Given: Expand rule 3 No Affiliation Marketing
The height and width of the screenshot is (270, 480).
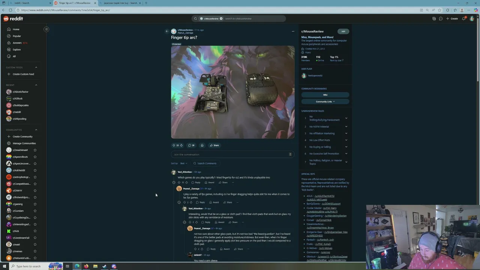Looking at the screenshot, I should click(x=346, y=133).
